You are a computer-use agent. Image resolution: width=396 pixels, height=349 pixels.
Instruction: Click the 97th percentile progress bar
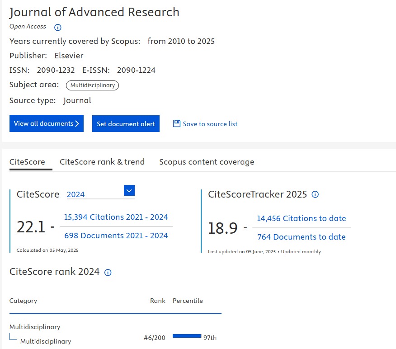187,336
